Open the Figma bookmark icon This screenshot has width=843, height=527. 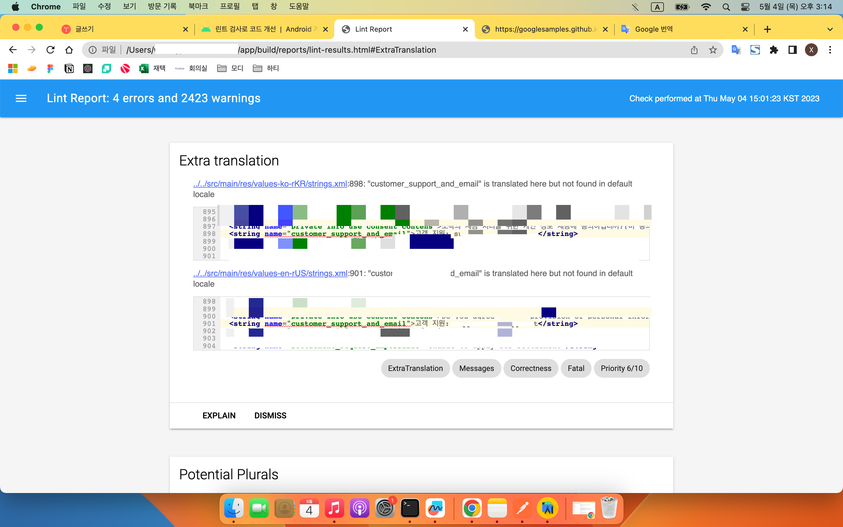click(x=50, y=68)
